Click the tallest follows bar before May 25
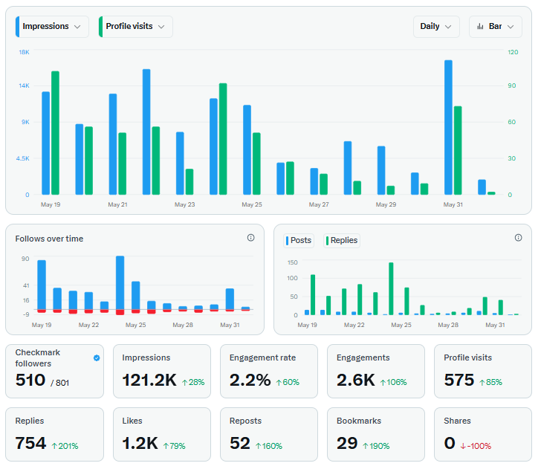The height and width of the screenshot is (466, 541). click(x=120, y=282)
